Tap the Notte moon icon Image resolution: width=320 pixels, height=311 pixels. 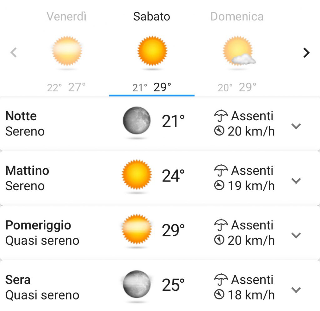click(x=137, y=121)
